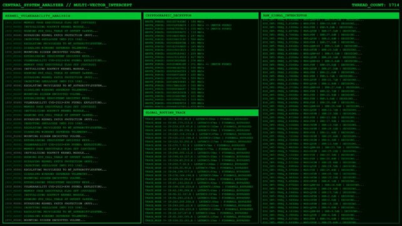Select the GLOBAL_ROUTING_TRACE panel header
Viewport: 402px width, 226px height.
coord(201,112)
